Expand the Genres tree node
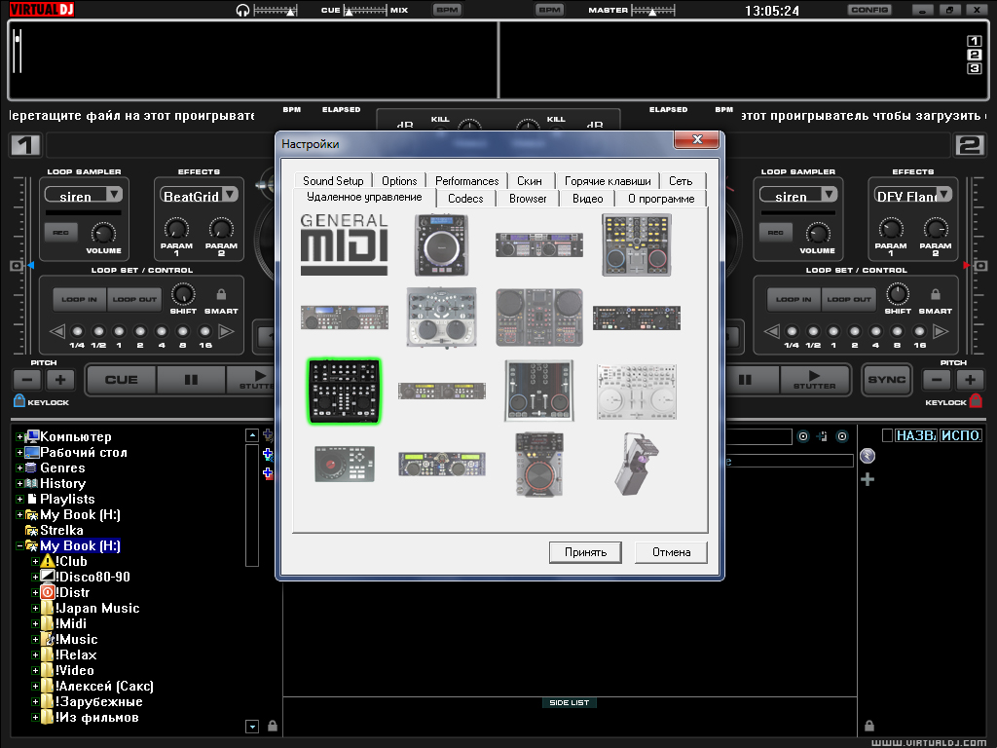The width and height of the screenshot is (997, 748). pyautogui.click(x=19, y=468)
